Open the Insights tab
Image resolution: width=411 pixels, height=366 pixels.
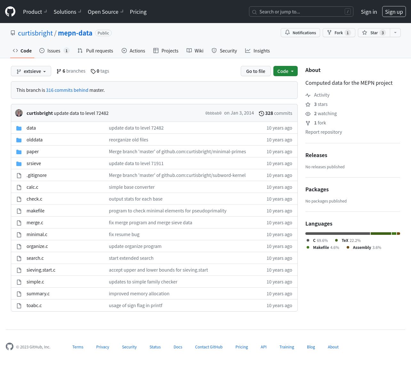[257, 51]
